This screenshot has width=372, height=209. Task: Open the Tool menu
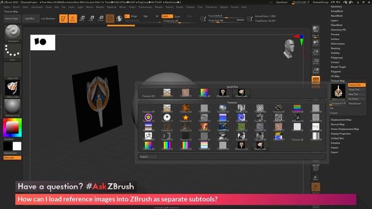coord(200,7)
